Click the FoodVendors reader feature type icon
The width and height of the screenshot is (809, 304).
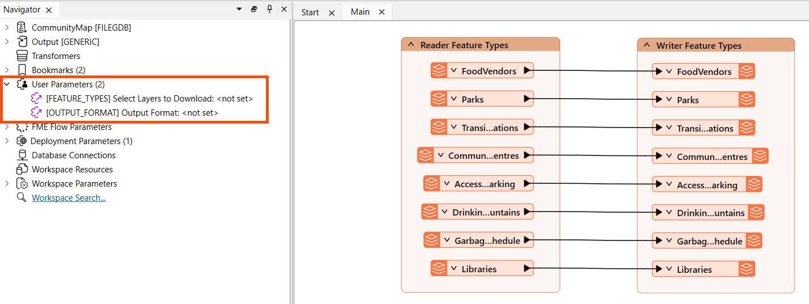[x=439, y=71]
